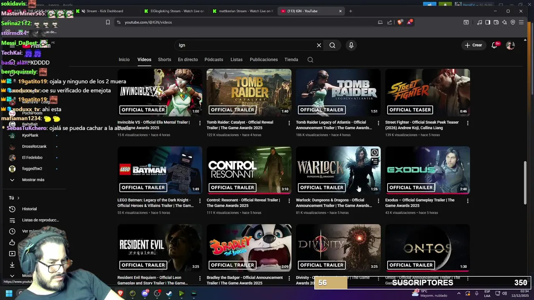Open Brave Rewards triangle icon
This screenshot has width=534, height=300.
410,22
